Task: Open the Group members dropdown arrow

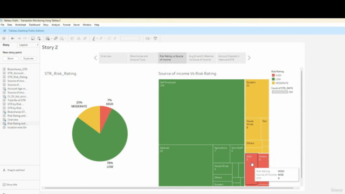Action: 105,38
